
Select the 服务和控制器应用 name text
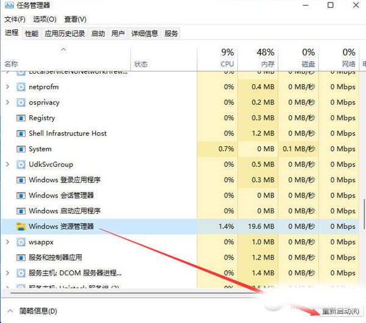pyautogui.click(x=56, y=257)
